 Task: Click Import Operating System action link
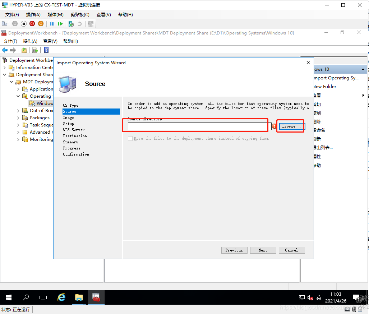[336, 78]
